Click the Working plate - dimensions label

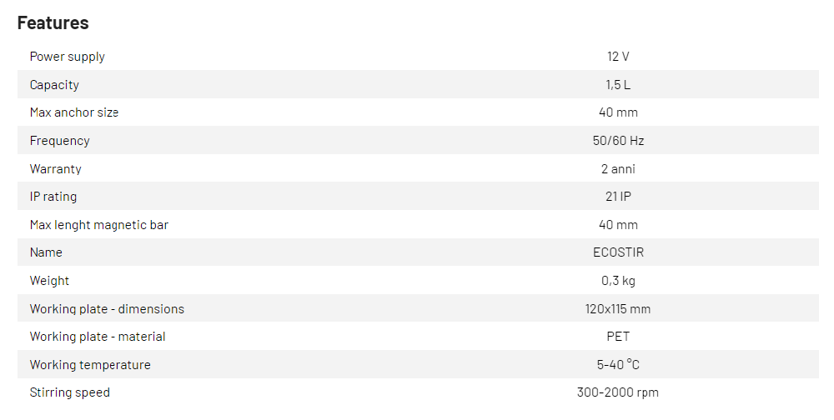(x=107, y=309)
